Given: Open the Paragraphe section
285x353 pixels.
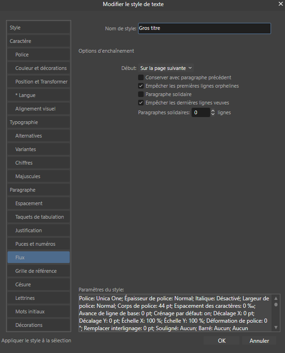Looking at the screenshot, I should pos(39,190).
